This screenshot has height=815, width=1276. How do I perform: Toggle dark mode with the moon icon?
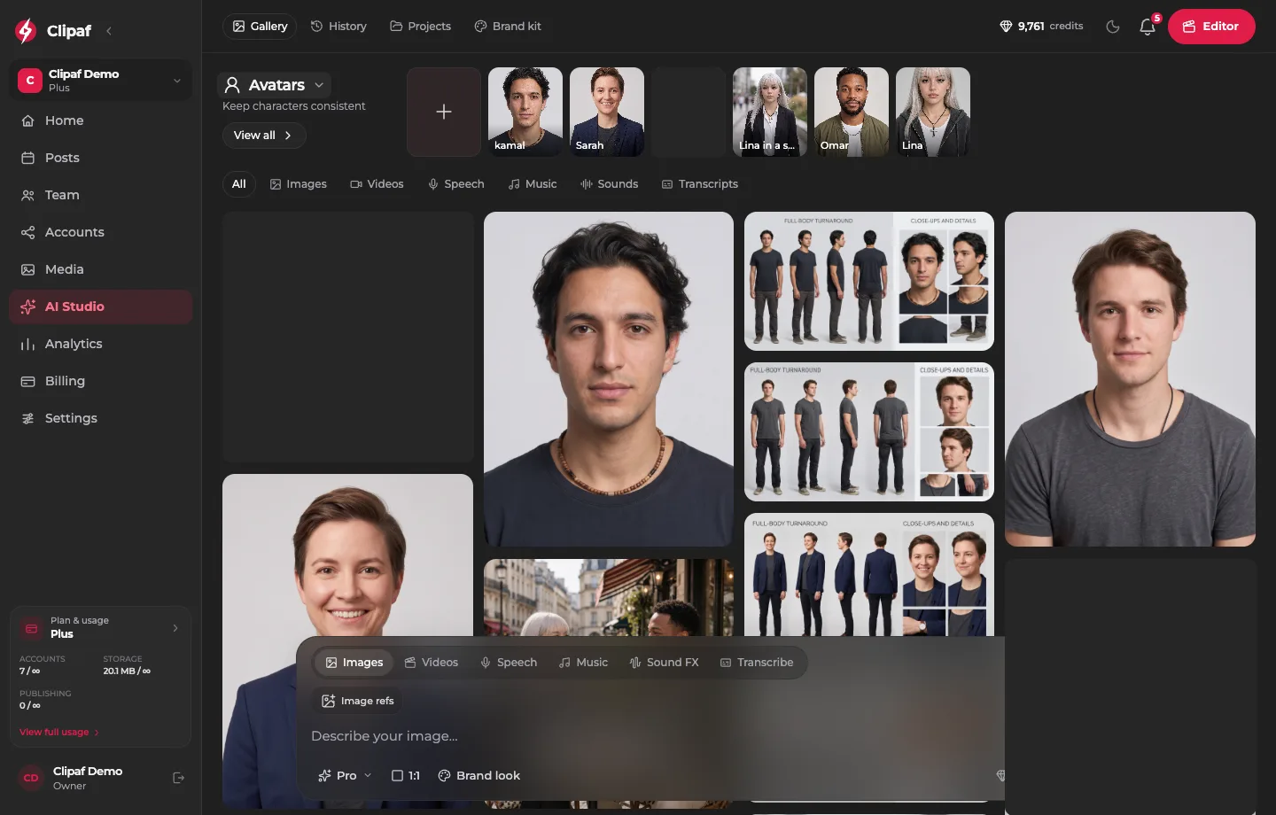click(1113, 27)
